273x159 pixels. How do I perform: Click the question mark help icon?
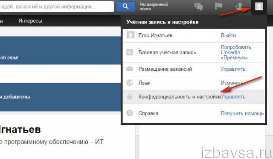click(130, 113)
